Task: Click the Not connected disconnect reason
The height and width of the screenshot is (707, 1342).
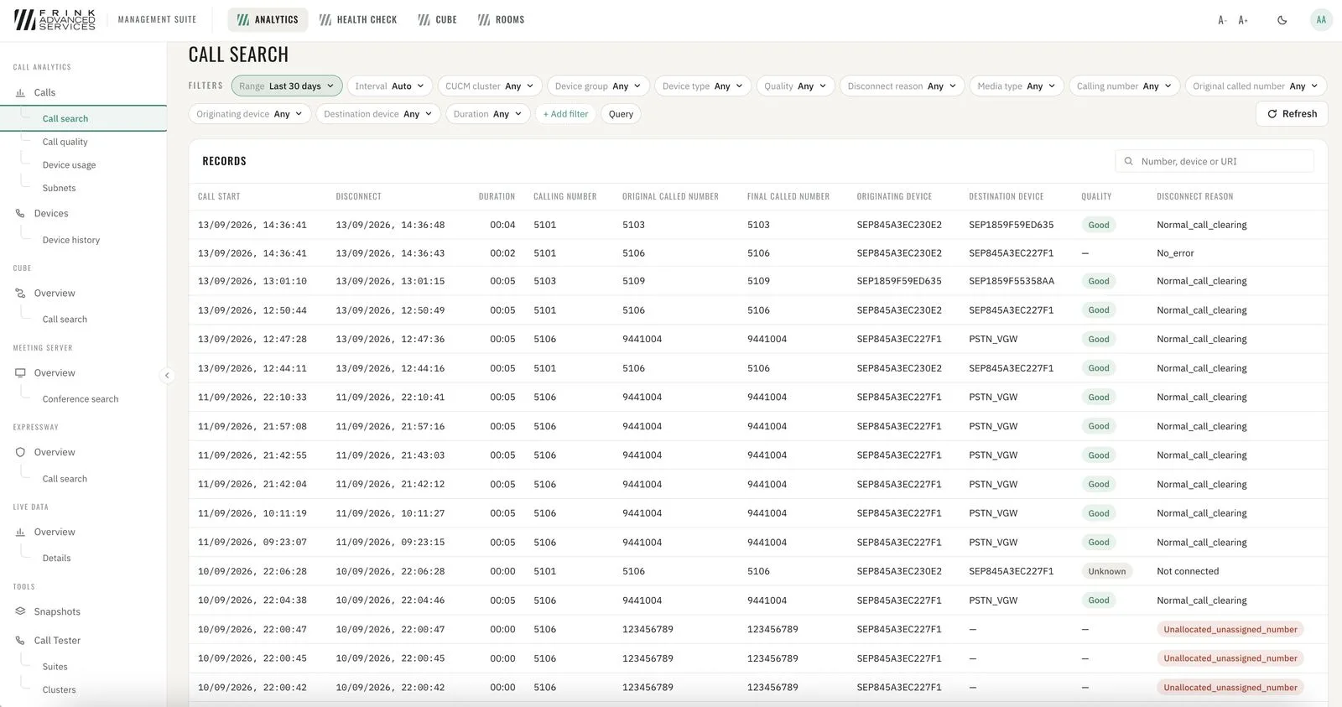Action: click(x=1188, y=571)
